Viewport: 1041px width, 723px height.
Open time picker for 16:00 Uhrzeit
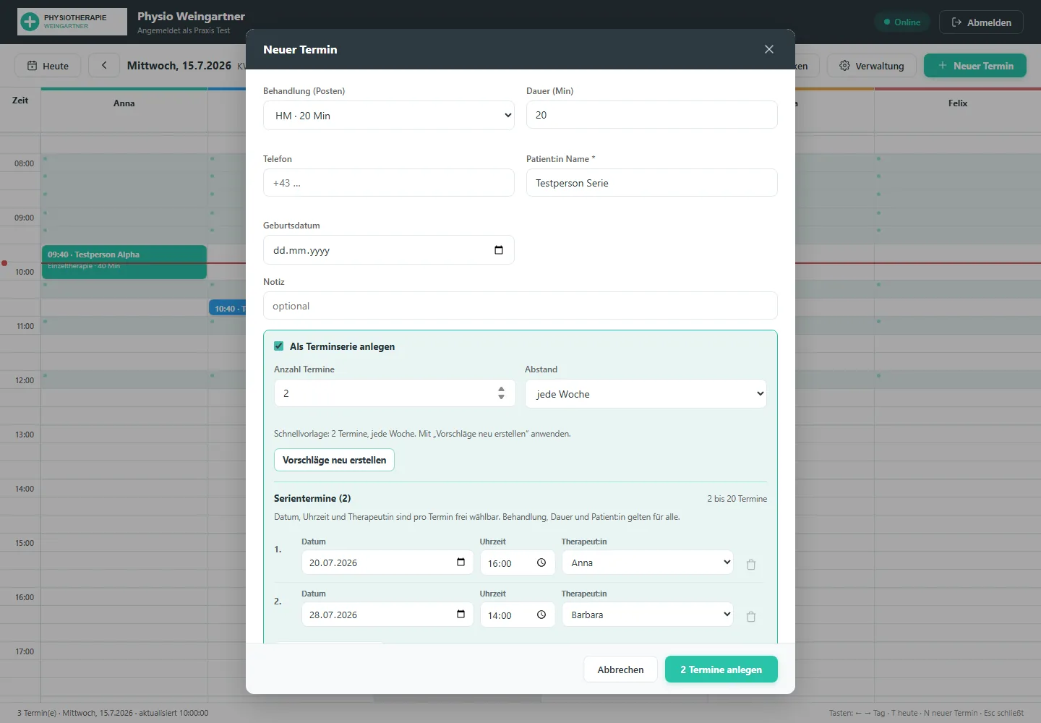[x=541, y=562]
